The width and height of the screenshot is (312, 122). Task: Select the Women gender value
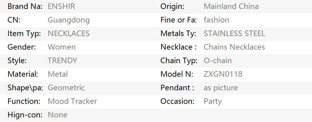click(x=62, y=47)
